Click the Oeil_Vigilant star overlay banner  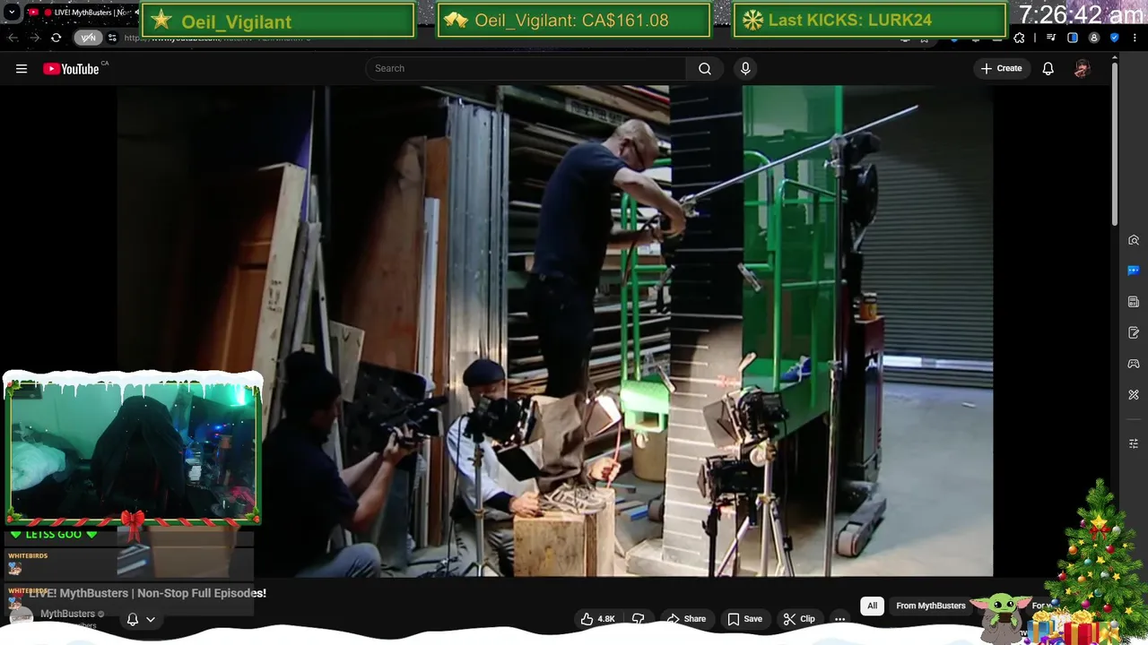pyautogui.click(x=278, y=21)
